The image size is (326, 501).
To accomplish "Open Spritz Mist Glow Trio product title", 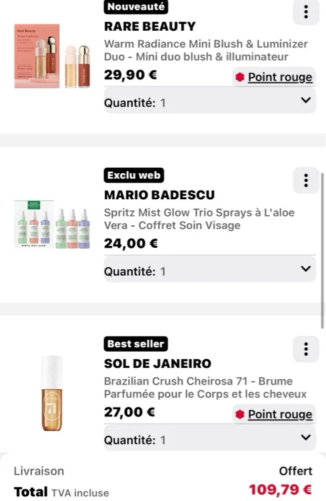I will [x=199, y=219].
